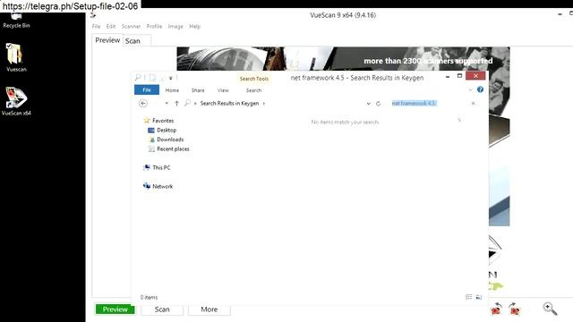This screenshot has height=322, width=573.
Task: Launch the VueScan x64 desktop shortcut
Action: 16,101
